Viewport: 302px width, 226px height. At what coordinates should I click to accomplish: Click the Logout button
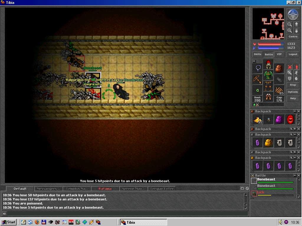[293, 54]
